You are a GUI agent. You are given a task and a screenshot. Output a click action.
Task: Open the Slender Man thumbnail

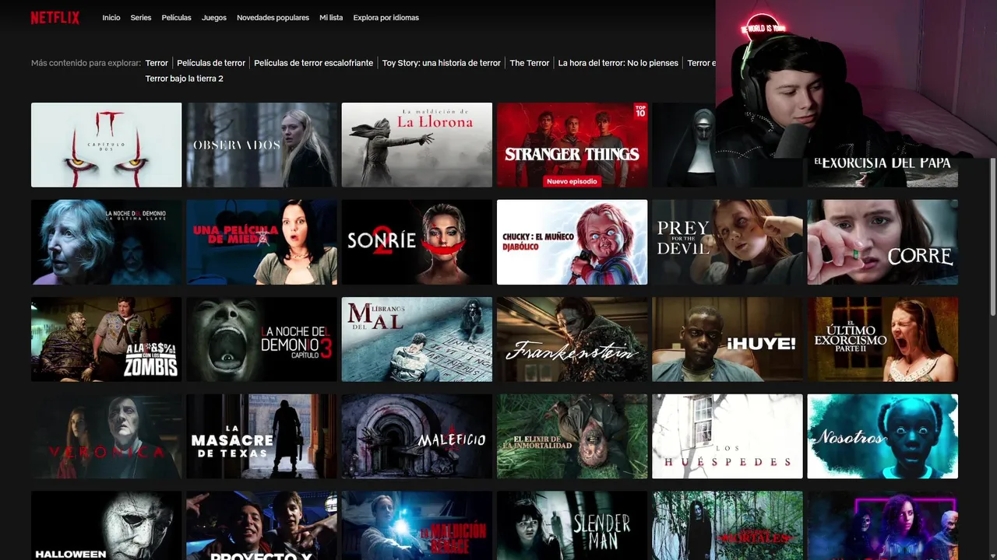click(x=572, y=526)
